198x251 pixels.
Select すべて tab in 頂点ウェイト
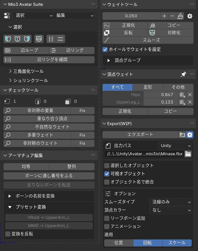coord(117,87)
